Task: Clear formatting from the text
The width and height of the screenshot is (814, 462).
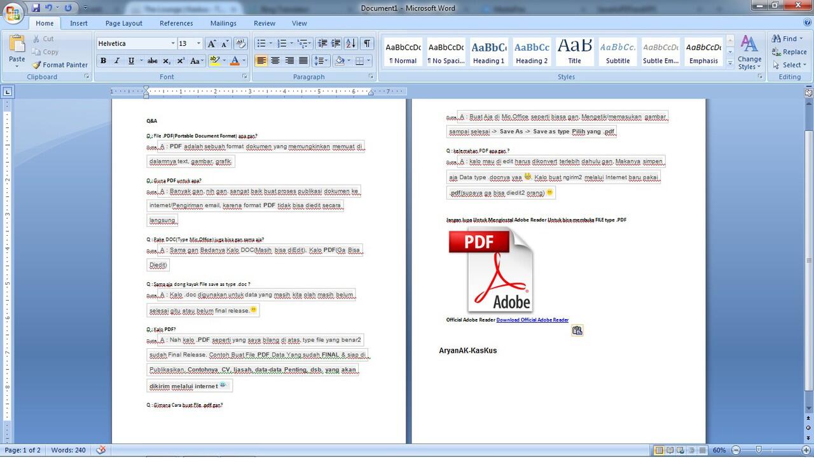Action: point(240,44)
